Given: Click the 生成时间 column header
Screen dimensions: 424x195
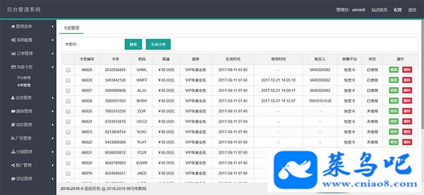Looking at the screenshot, I should coord(233,59).
